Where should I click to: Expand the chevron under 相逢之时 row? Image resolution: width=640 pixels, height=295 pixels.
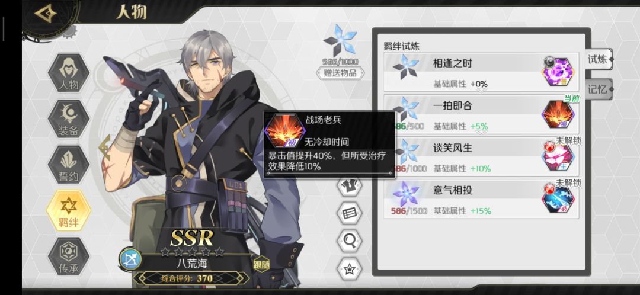pyautogui.click(x=481, y=90)
